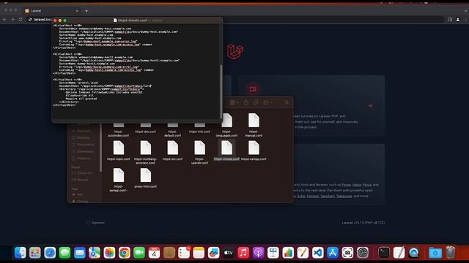Select Documents in the Finder sidebar

point(84,145)
